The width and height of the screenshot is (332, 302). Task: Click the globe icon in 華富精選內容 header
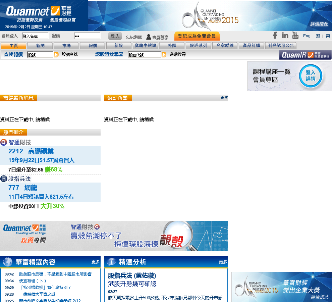coord(8,262)
